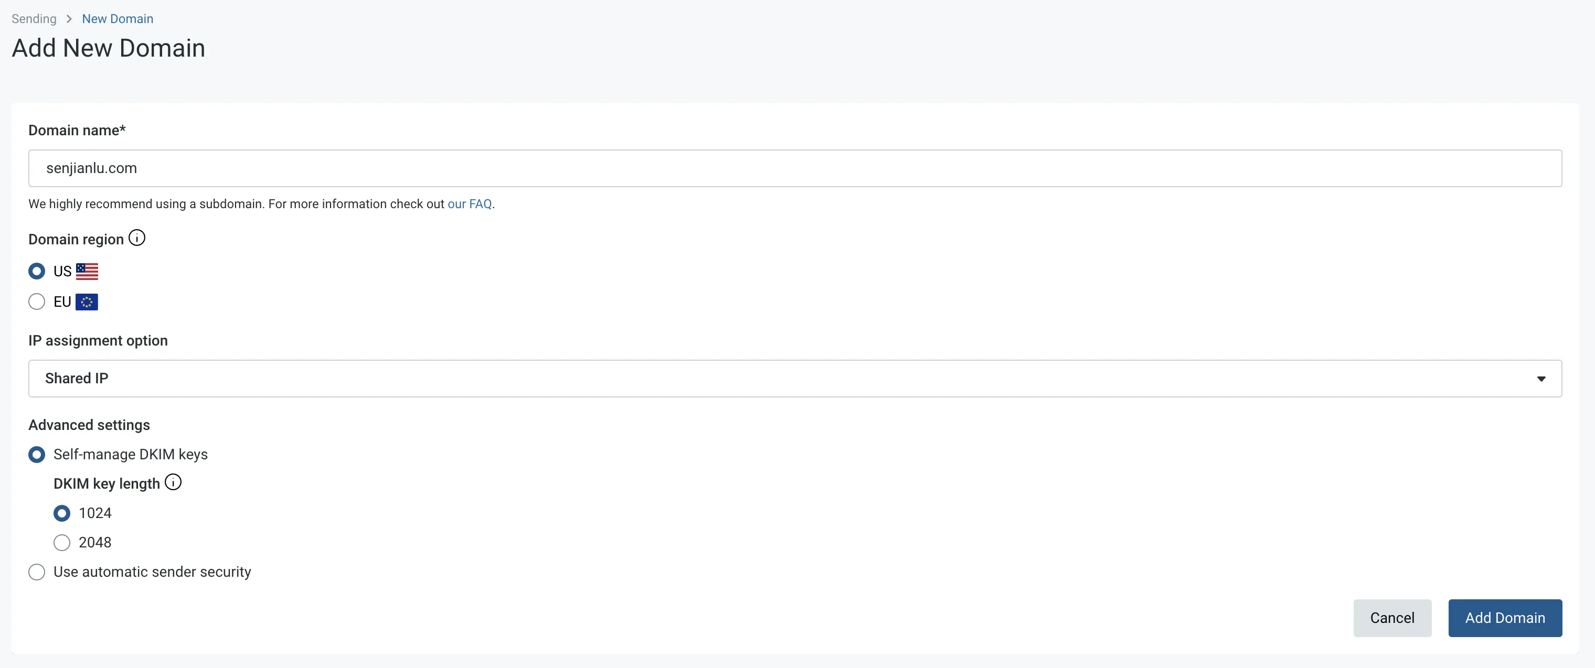
Task: Select the US domain region
Action: (x=37, y=271)
